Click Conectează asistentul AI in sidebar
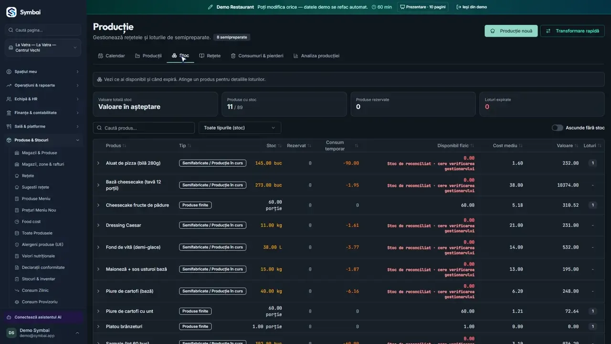The height and width of the screenshot is (344, 611). [43, 317]
